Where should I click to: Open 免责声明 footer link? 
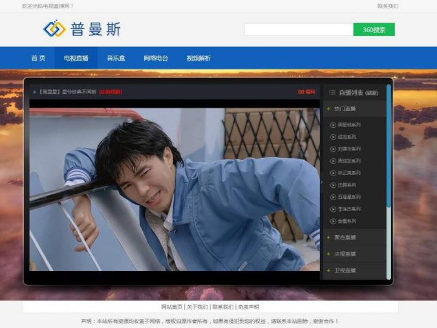click(249, 307)
